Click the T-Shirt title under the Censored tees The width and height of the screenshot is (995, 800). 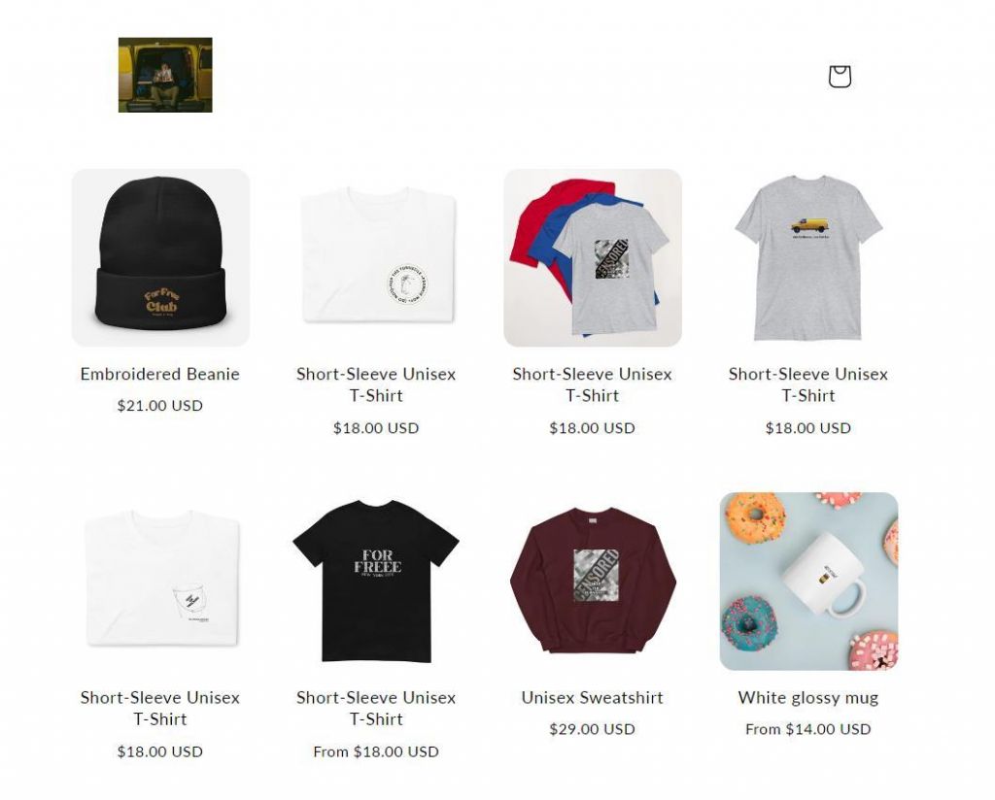[x=592, y=384]
